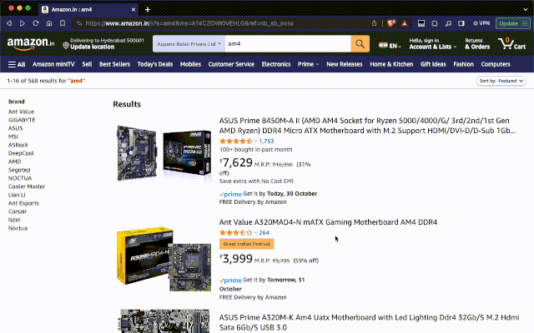The width and height of the screenshot is (534, 333).
Task: Open the All hamburger menu
Action: tap(17, 64)
